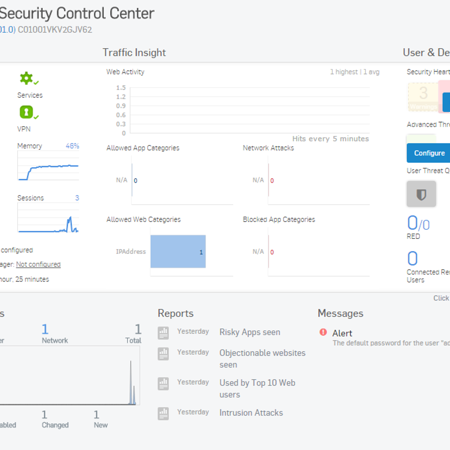Click the Memory usage graph
This screenshot has height=450, width=450.
(x=48, y=165)
